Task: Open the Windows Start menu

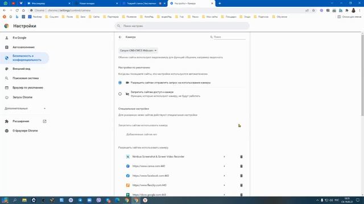Action: pyautogui.click(x=5, y=200)
